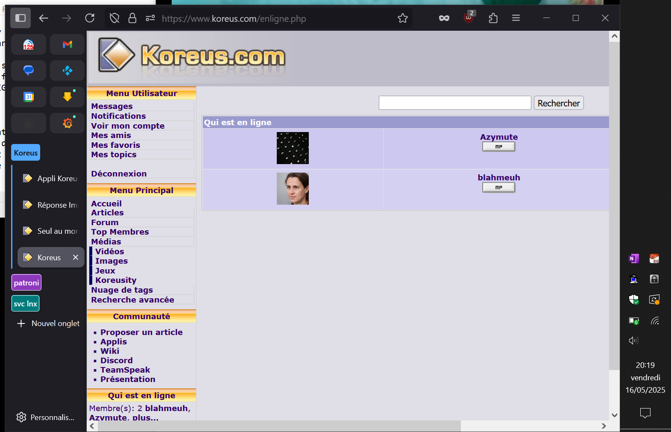Open the extensions puzzle menu
This screenshot has width=671, height=432.
click(x=493, y=18)
